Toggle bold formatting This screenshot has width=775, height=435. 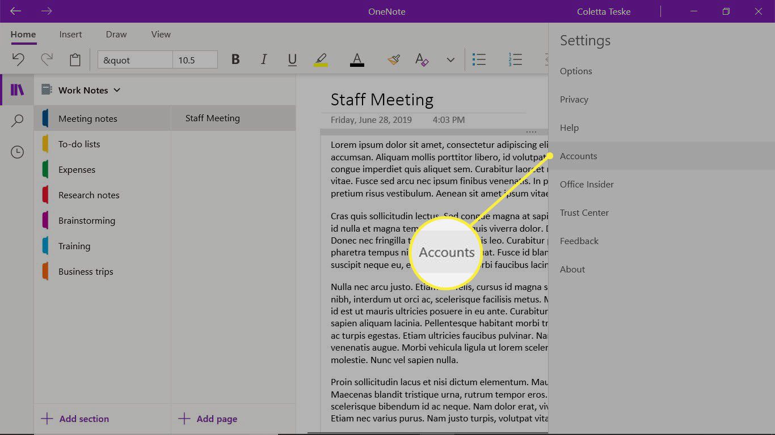click(x=235, y=59)
